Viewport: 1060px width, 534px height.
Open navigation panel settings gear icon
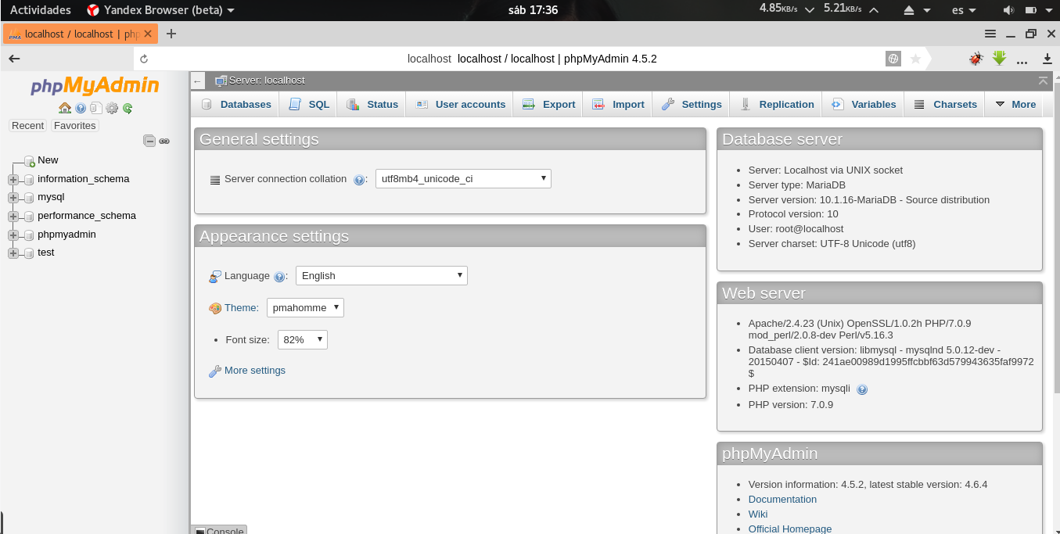[x=112, y=108]
